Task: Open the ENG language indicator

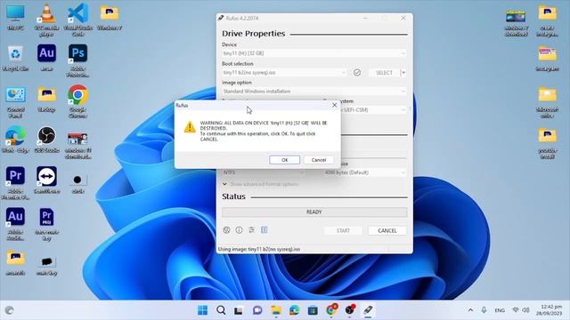Action: pyautogui.click(x=500, y=310)
